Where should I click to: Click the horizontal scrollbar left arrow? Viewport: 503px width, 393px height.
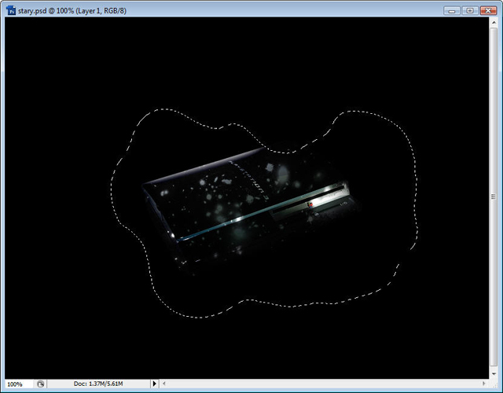click(164, 384)
